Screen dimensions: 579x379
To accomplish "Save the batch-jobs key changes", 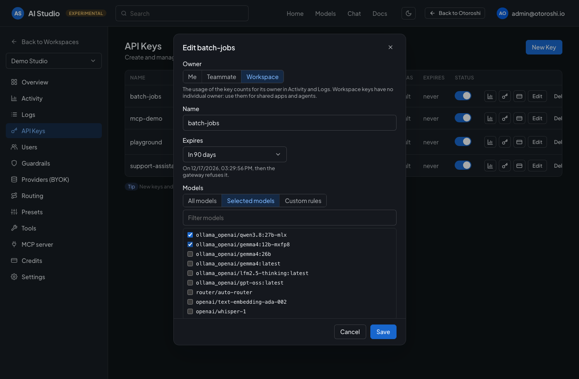I will (x=383, y=332).
